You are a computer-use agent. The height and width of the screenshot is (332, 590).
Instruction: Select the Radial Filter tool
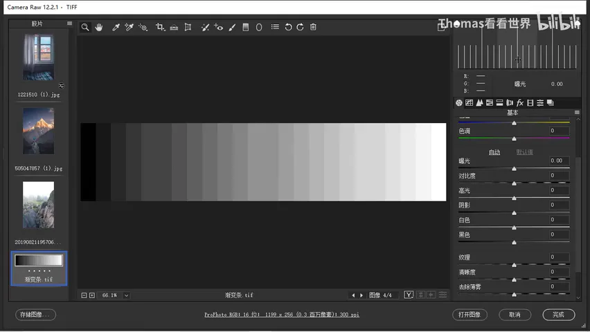click(259, 27)
